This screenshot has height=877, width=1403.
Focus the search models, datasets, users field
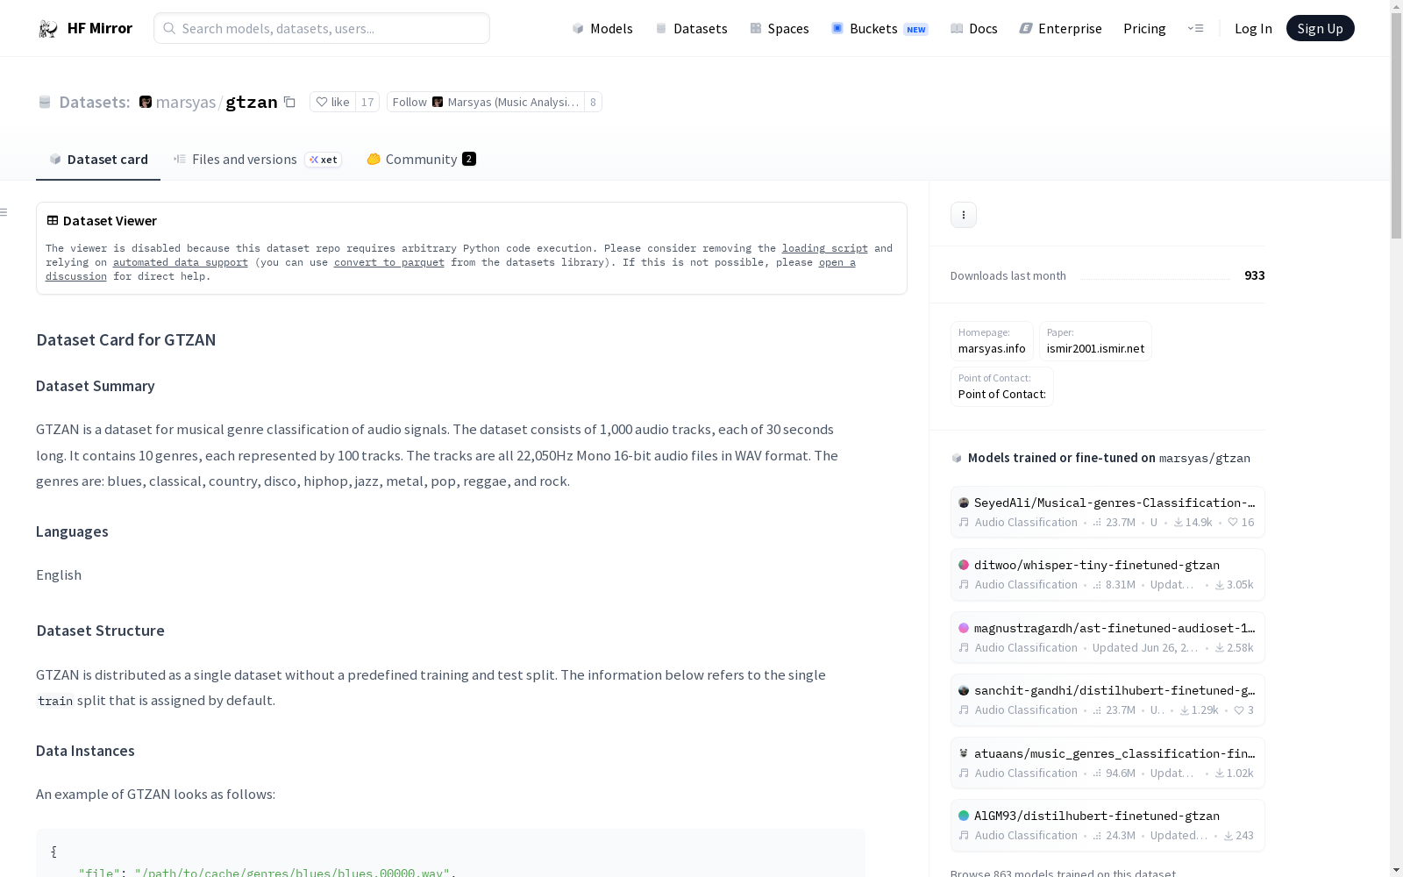322,28
